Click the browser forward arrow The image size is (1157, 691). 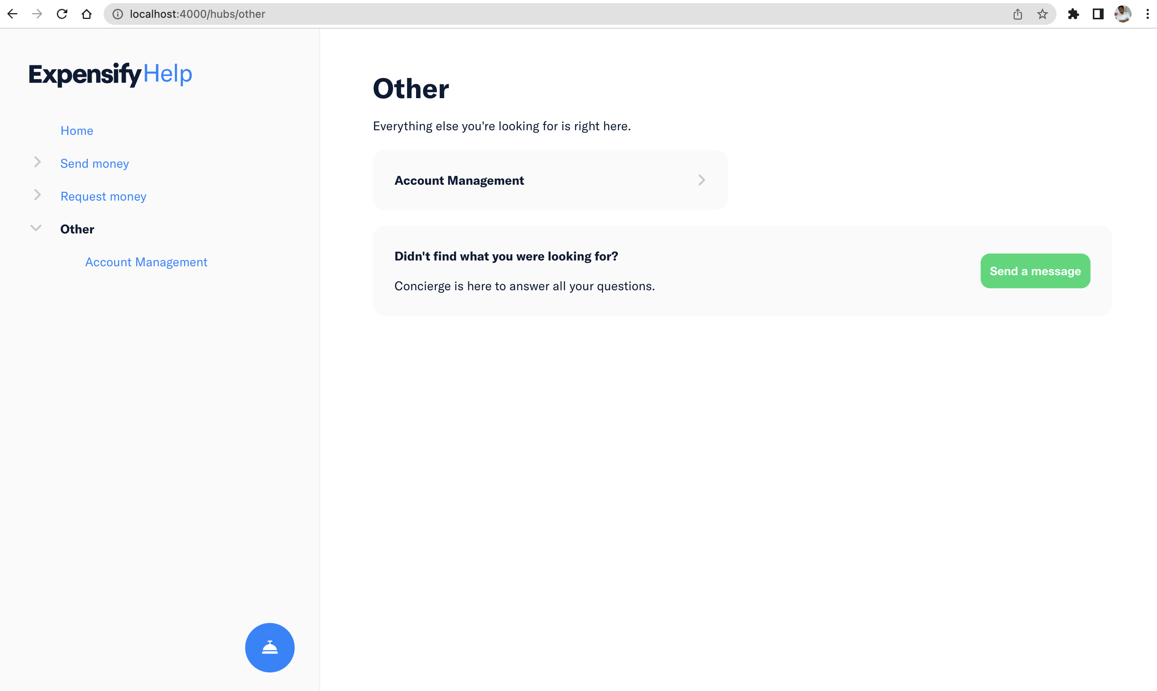(37, 14)
